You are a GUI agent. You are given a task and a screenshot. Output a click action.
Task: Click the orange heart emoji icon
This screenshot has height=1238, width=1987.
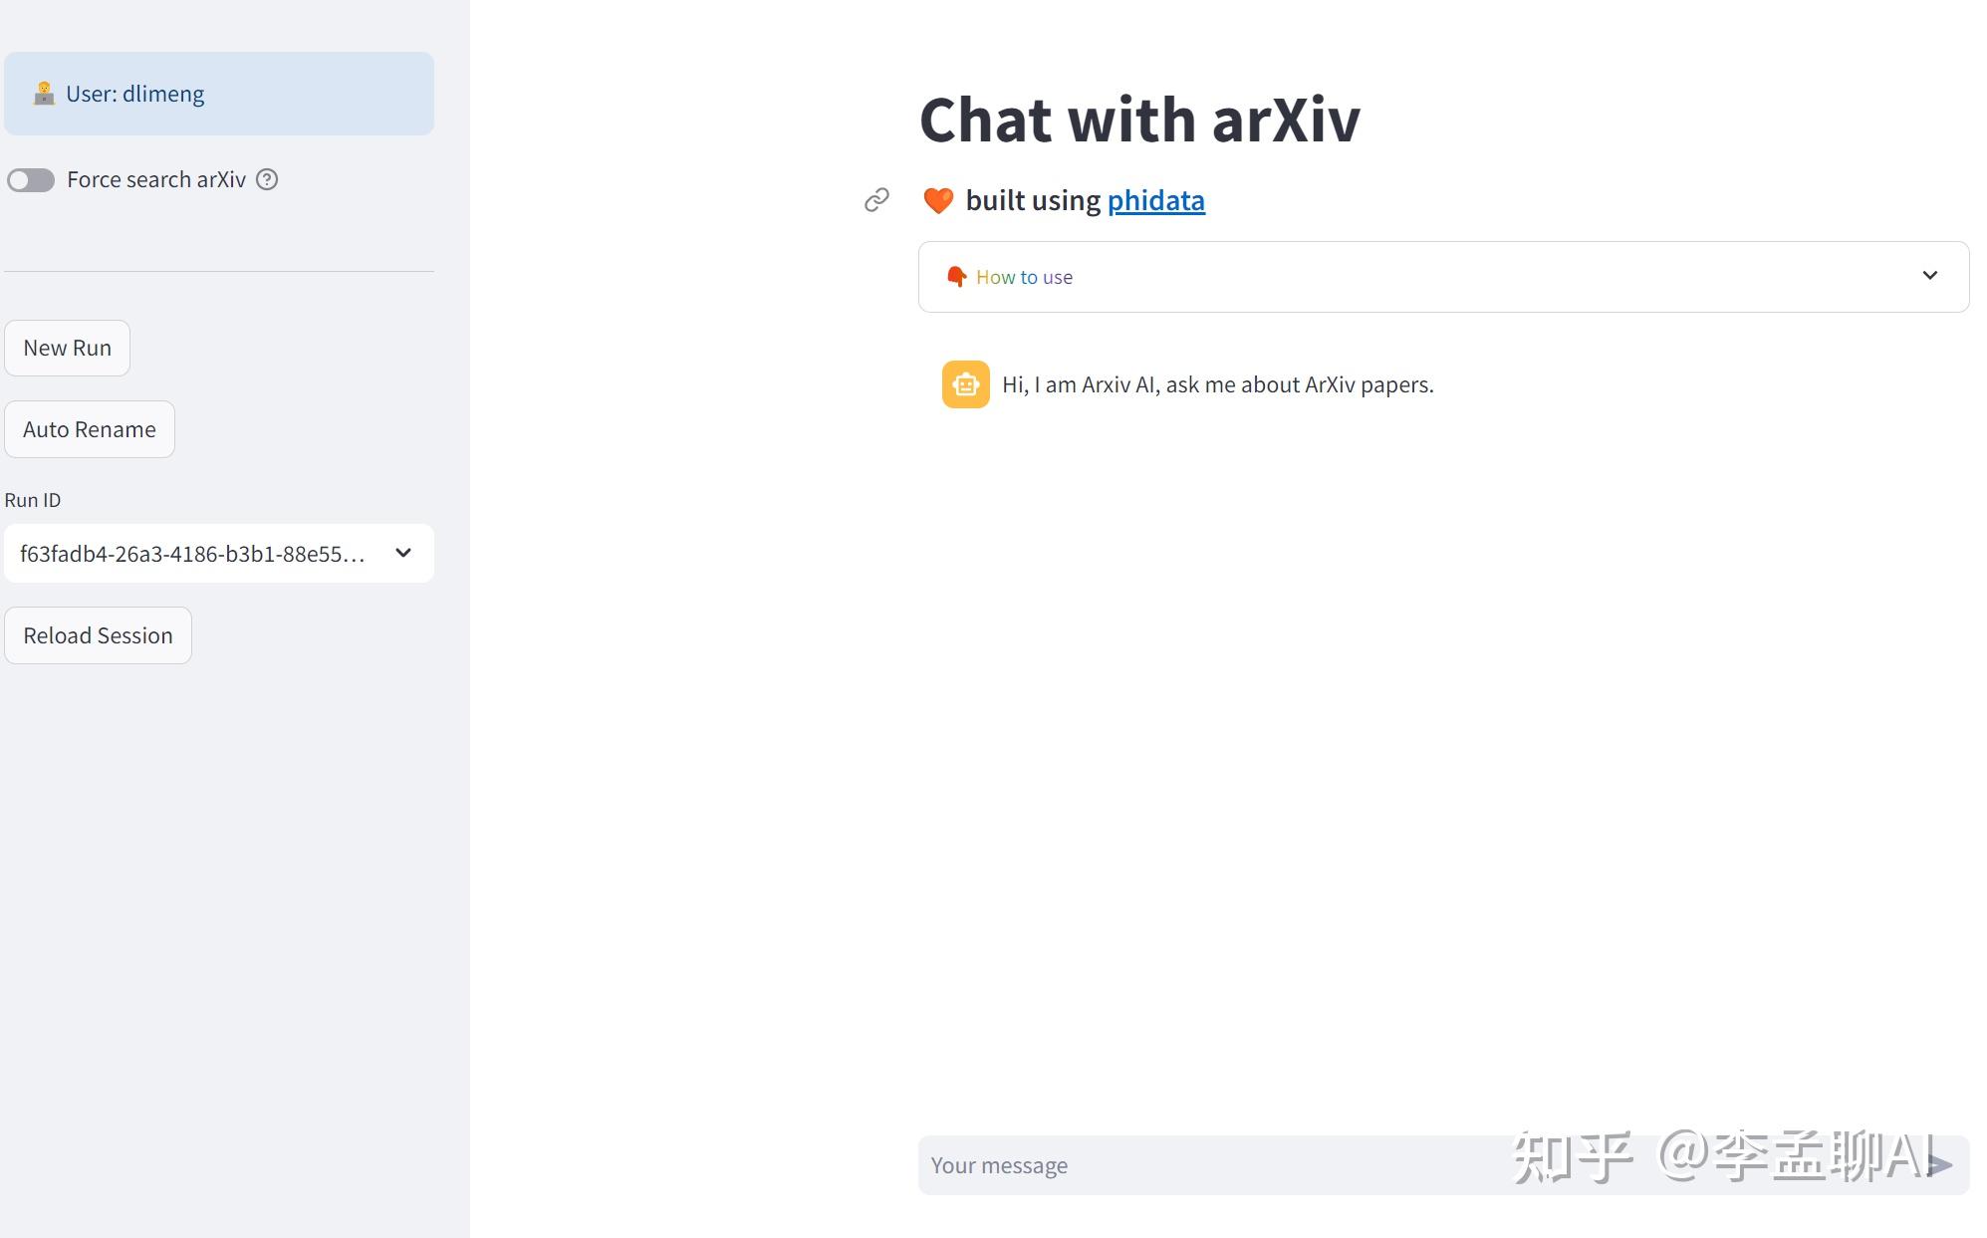coord(937,199)
